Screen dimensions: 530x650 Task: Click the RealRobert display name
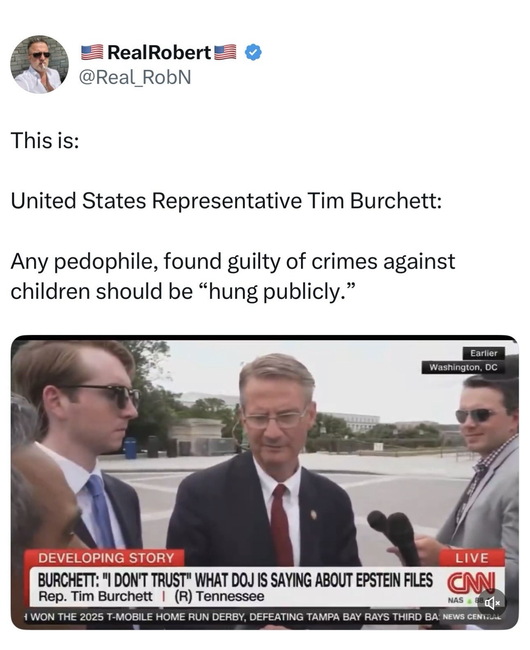click(x=159, y=52)
